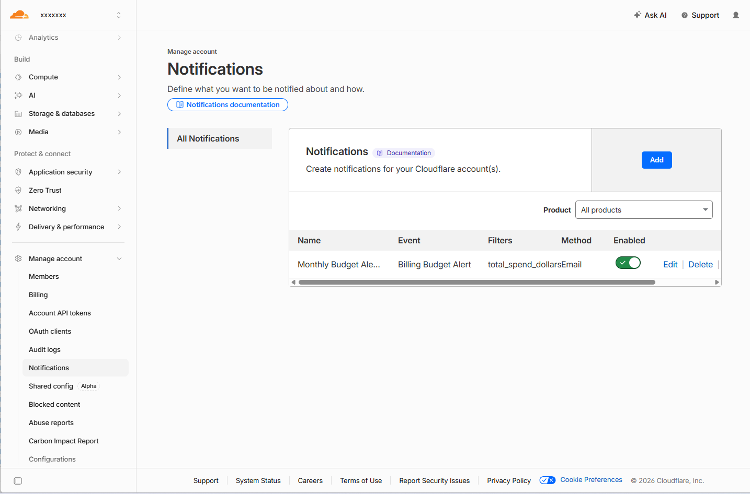Screen dimensions: 750x494
Task: Click the Storage & databases icon
Action: pyautogui.click(x=18, y=114)
